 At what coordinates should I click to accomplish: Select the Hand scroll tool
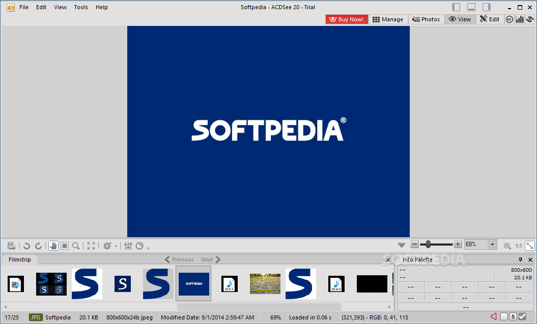(x=53, y=245)
